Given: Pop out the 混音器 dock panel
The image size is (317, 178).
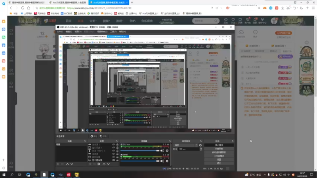Looking at the screenshot, I should point(170,141).
